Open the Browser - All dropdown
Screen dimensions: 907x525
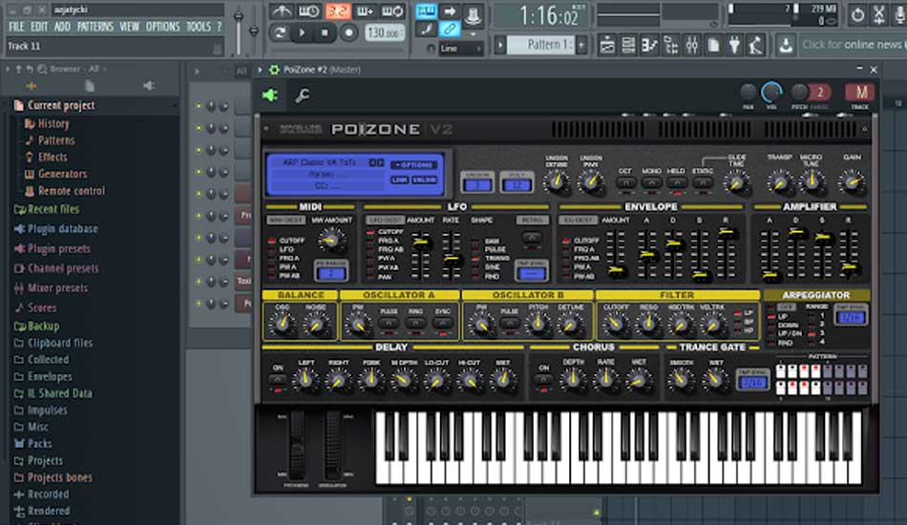click(x=74, y=69)
